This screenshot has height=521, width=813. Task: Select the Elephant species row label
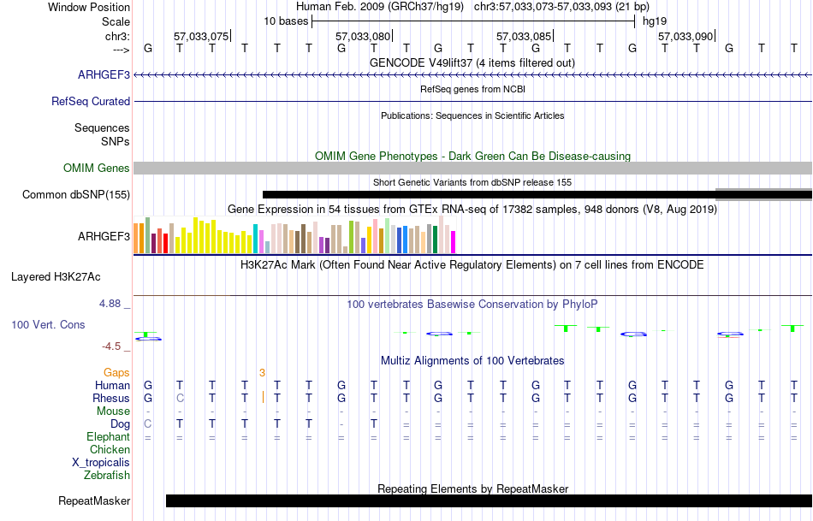pyautogui.click(x=108, y=436)
